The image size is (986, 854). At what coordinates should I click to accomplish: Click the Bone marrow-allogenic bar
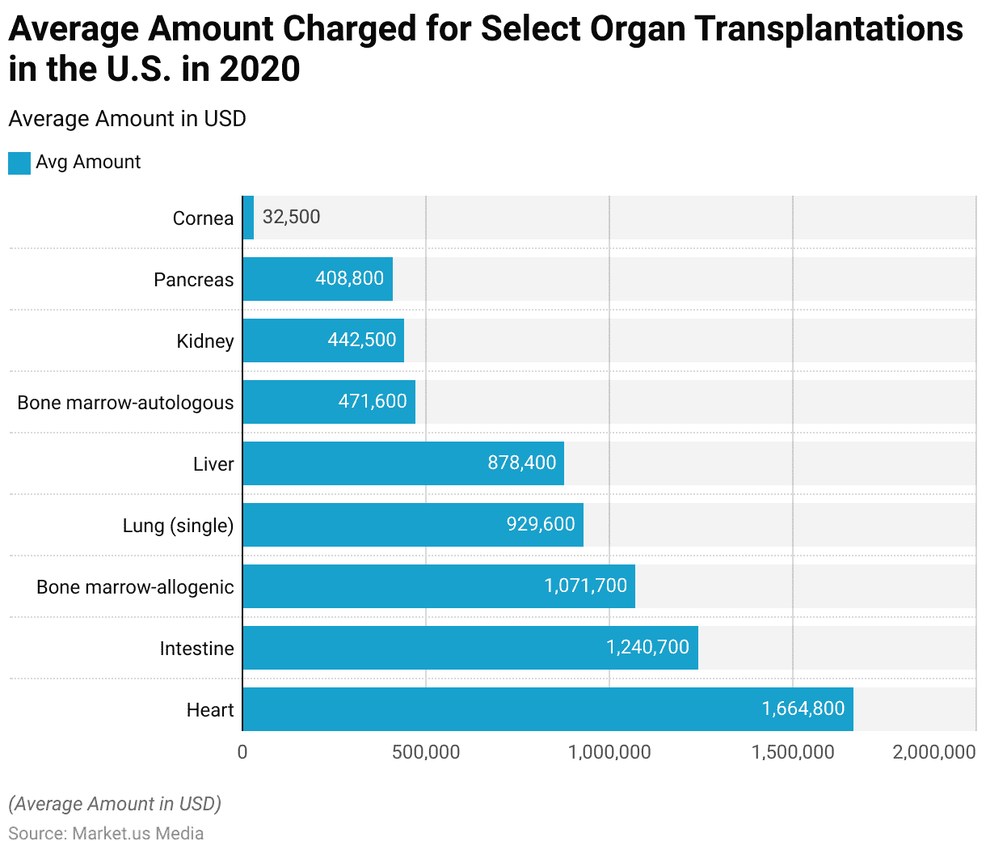[438, 586]
